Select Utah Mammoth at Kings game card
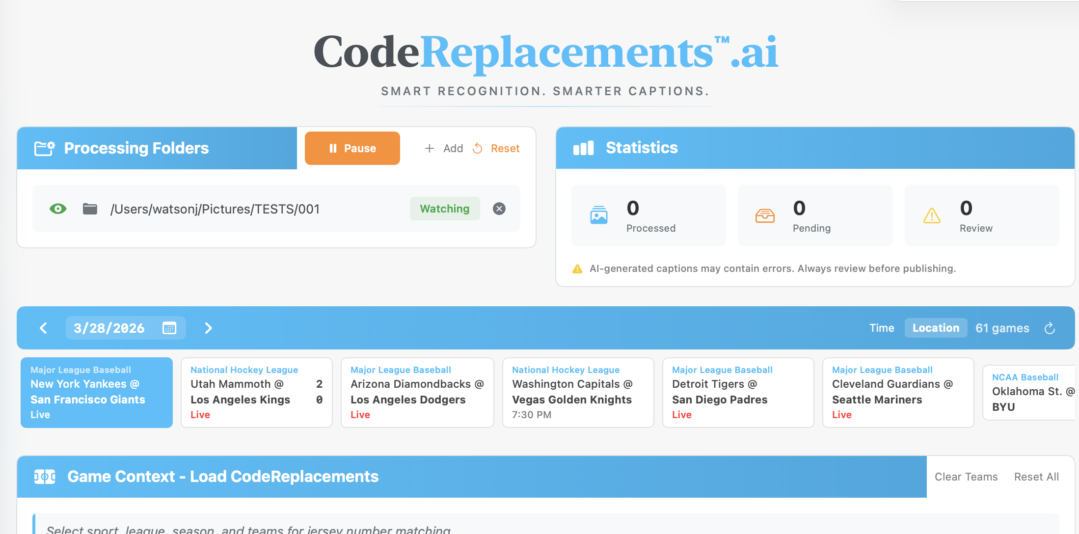The width and height of the screenshot is (1079, 534). [x=256, y=392]
